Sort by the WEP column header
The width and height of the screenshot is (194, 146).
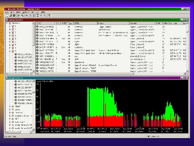point(64,23)
